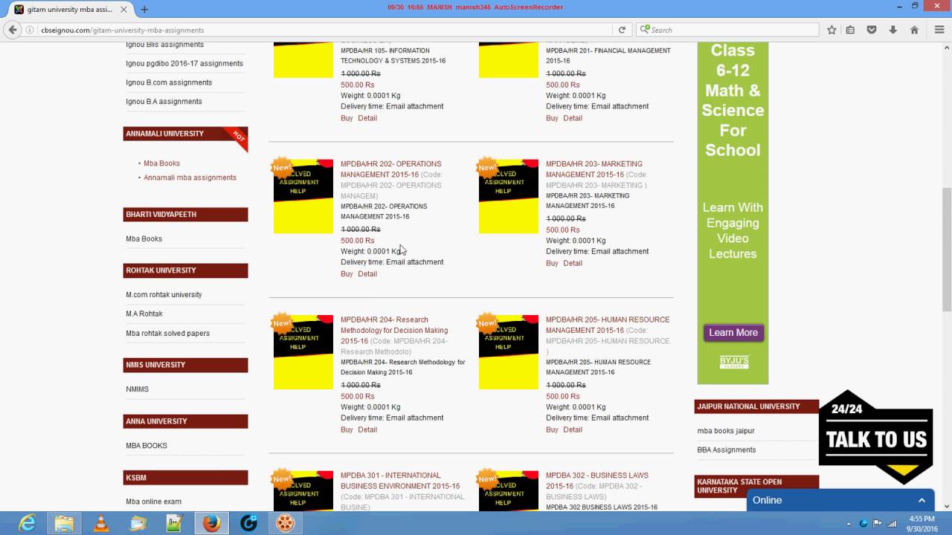Click Buy for MPDBA/HR 204 Research Methodology
The width and height of the screenshot is (952, 535).
click(x=347, y=429)
